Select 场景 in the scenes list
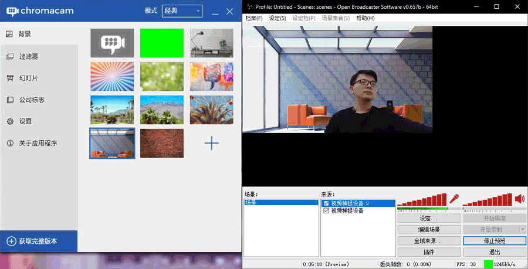 [251, 202]
